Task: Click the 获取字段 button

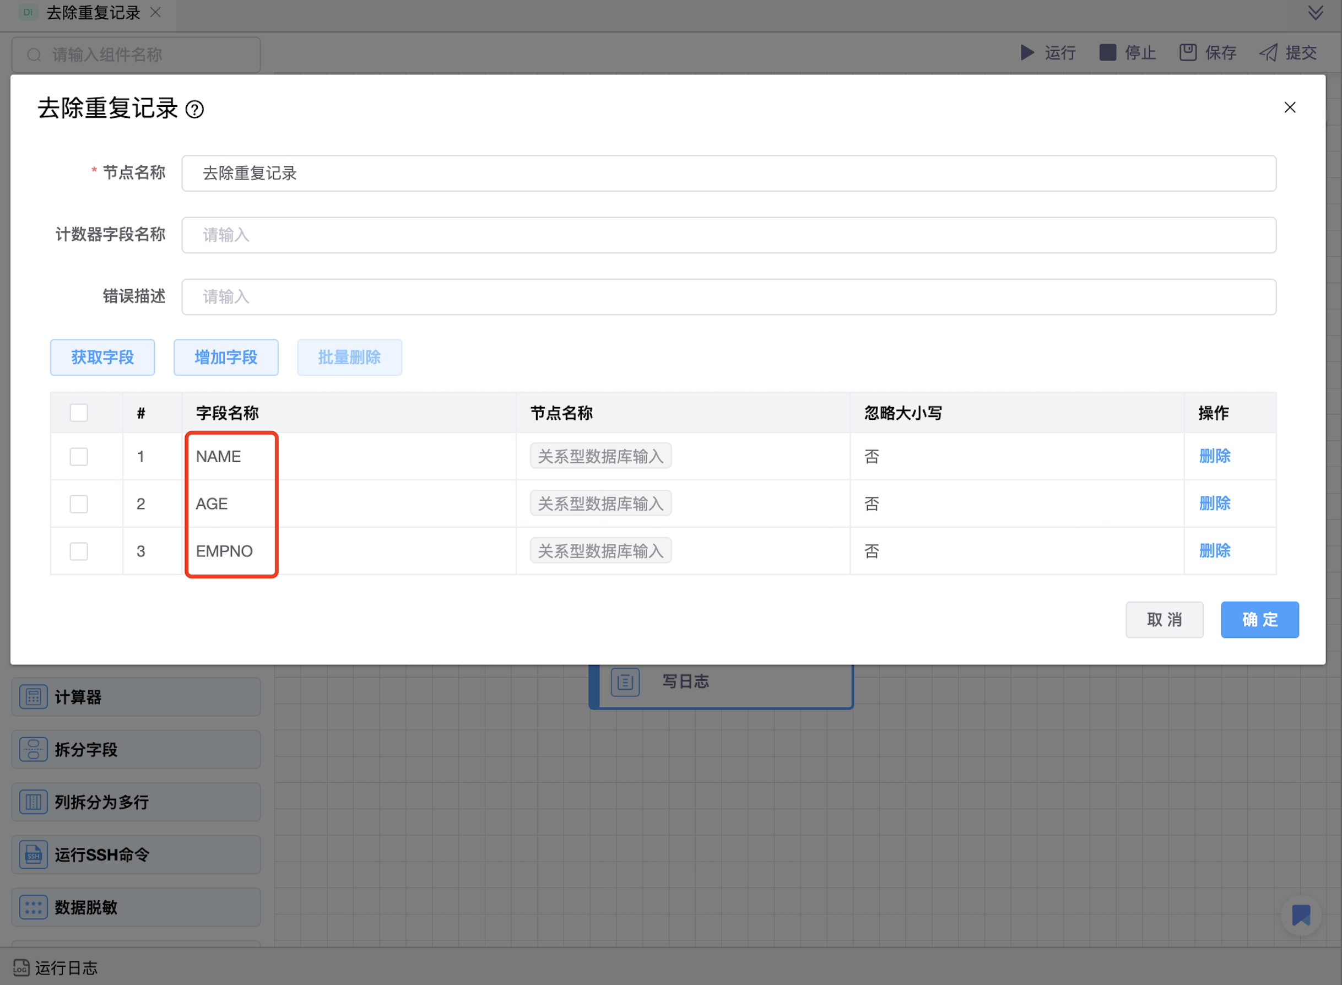Action: click(102, 358)
